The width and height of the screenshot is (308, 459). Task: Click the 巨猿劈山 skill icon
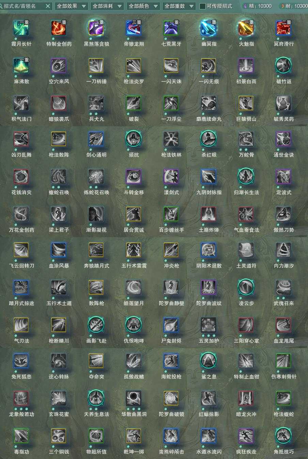[246, 103]
